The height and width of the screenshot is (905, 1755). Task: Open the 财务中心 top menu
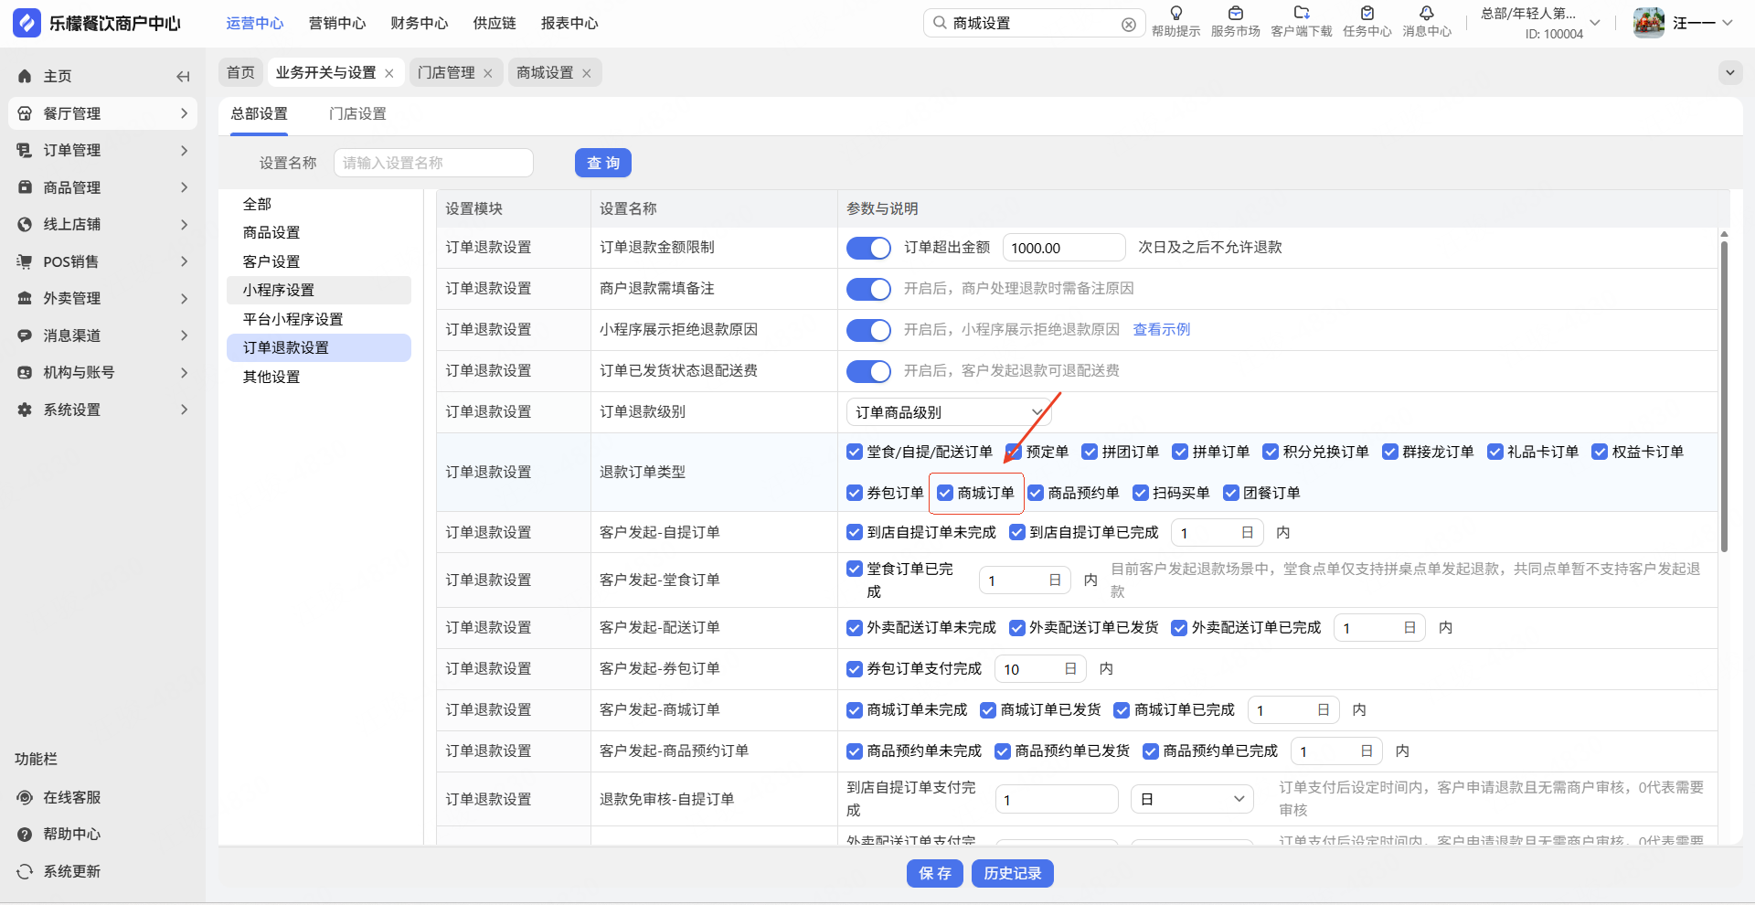(x=419, y=24)
